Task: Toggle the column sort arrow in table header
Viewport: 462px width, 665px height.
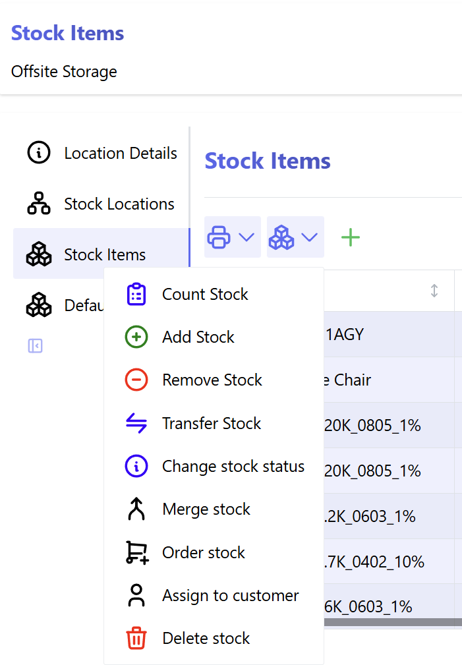Action: coord(434,291)
